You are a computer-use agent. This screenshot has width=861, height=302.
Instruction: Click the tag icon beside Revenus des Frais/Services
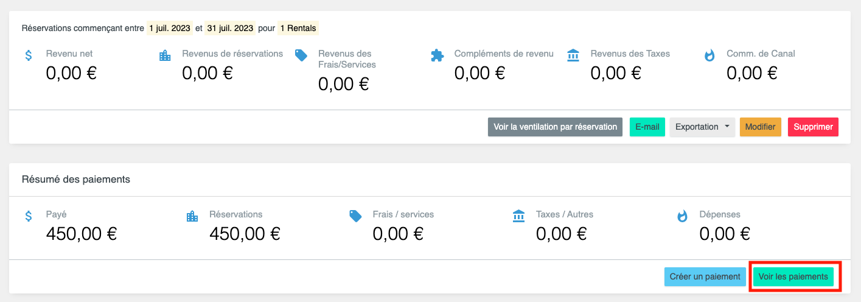pos(301,55)
